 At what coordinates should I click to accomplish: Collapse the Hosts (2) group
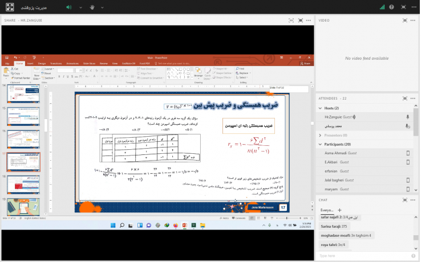[320, 108]
